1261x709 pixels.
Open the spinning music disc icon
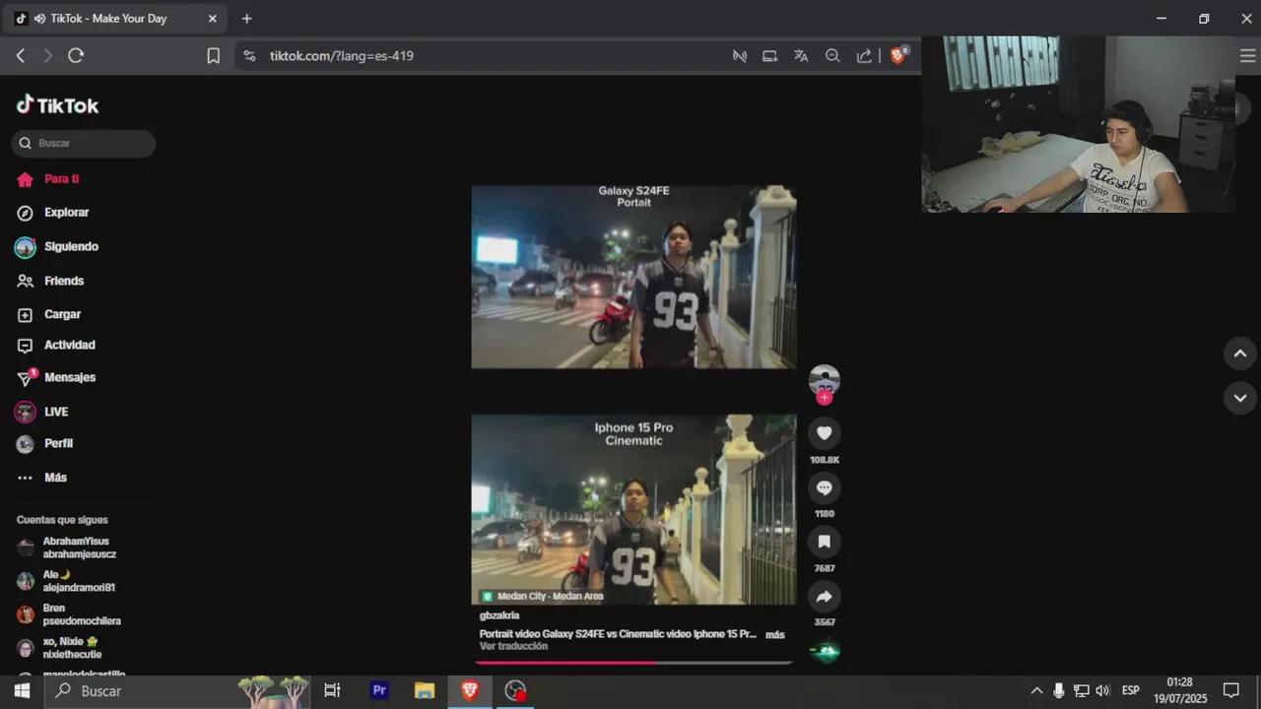pyautogui.click(x=826, y=651)
